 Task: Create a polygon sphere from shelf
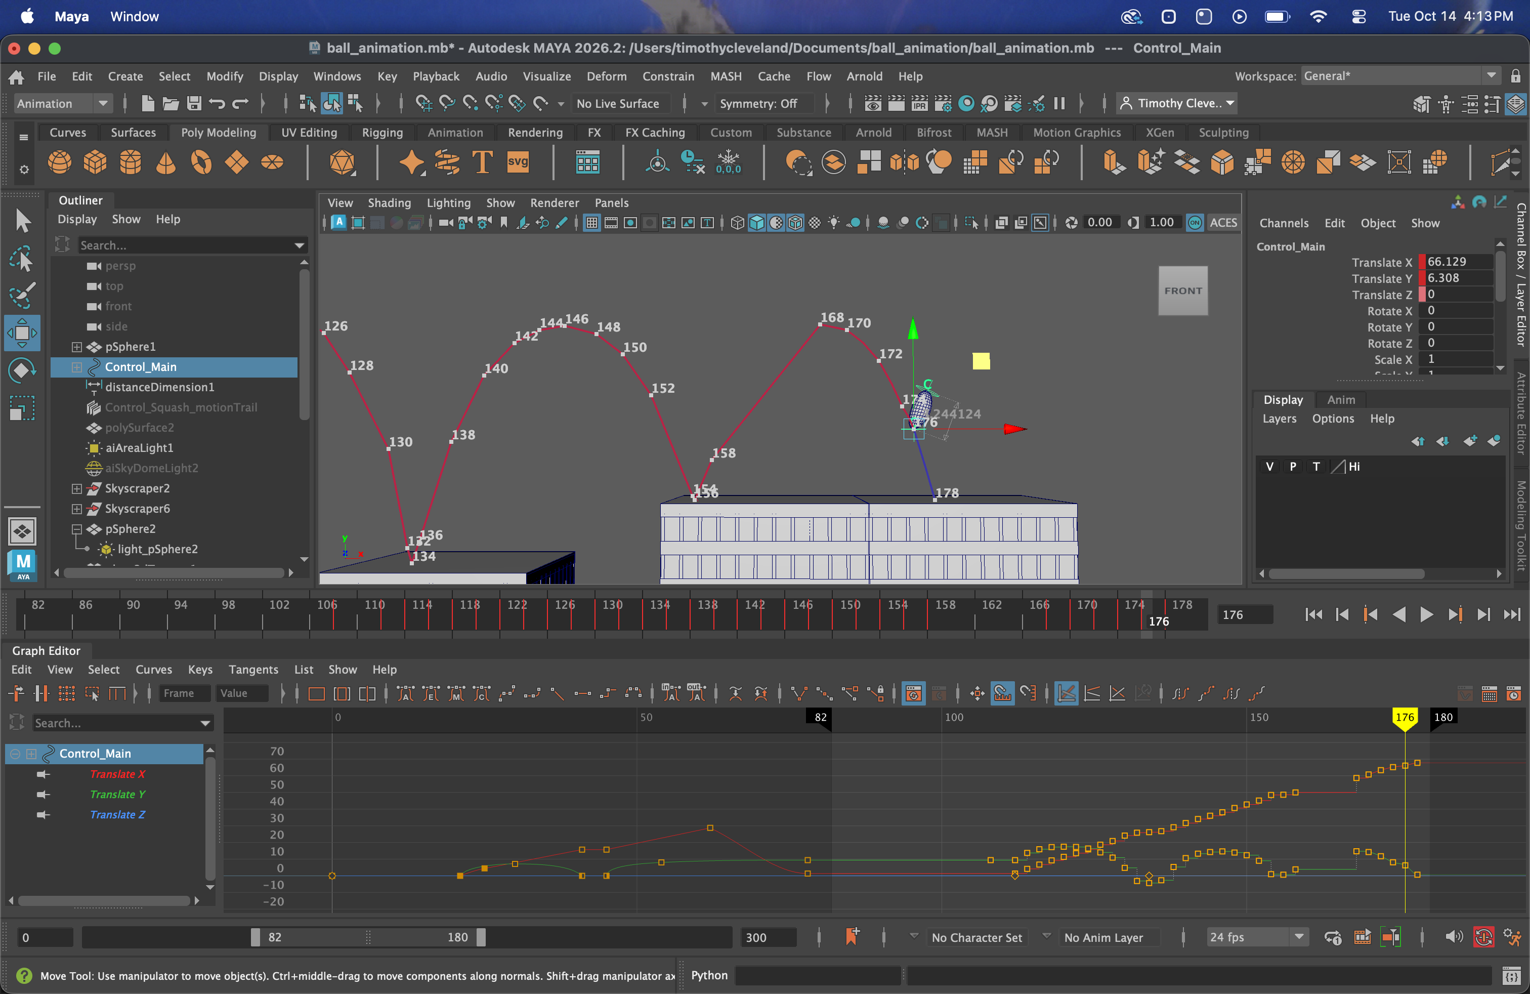[x=60, y=162]
